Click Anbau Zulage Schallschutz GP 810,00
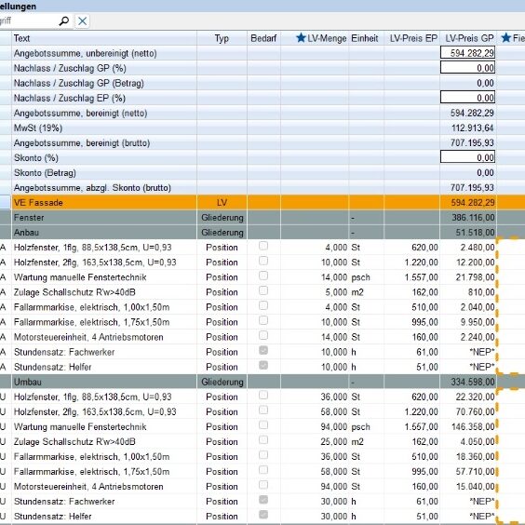 [x=481, y=292]
